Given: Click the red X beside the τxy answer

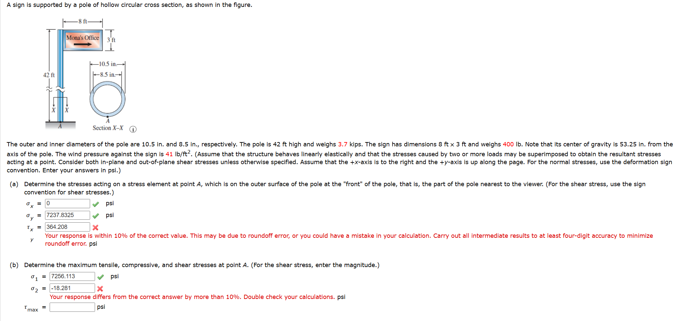Looking at the screenshot, I should click(95, 228).
